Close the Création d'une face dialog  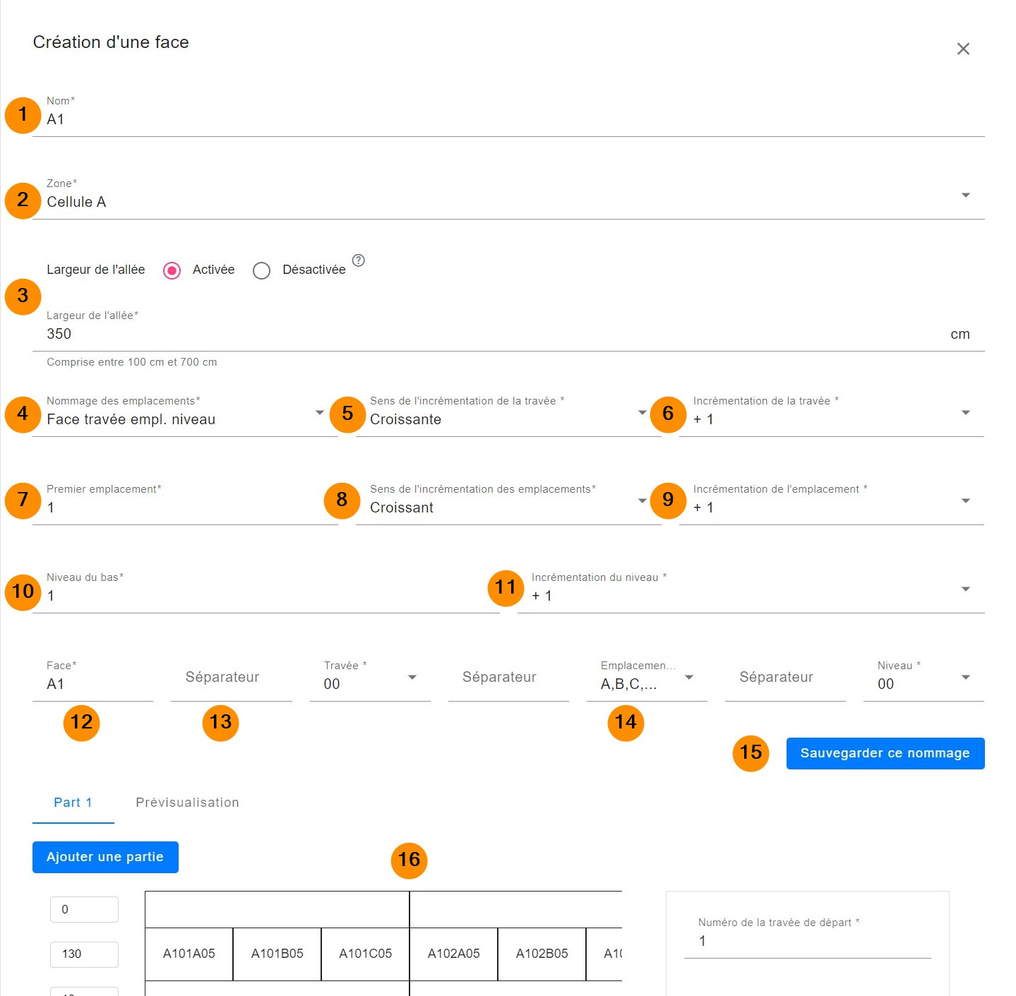point(963,49)
